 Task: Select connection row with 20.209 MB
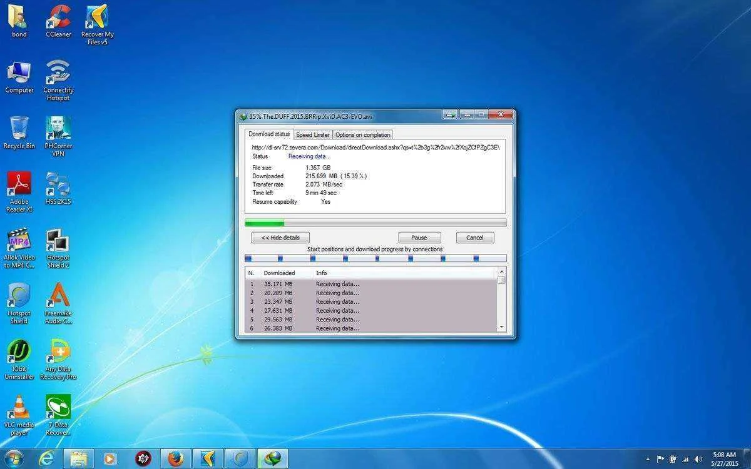(370, 293)
